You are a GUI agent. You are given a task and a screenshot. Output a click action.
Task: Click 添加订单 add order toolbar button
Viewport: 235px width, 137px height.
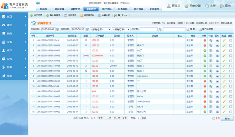pyautogui.click(x=36, y=15)
